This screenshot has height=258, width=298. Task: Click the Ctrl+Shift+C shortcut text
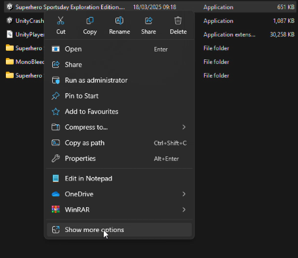tap(170, 143)
